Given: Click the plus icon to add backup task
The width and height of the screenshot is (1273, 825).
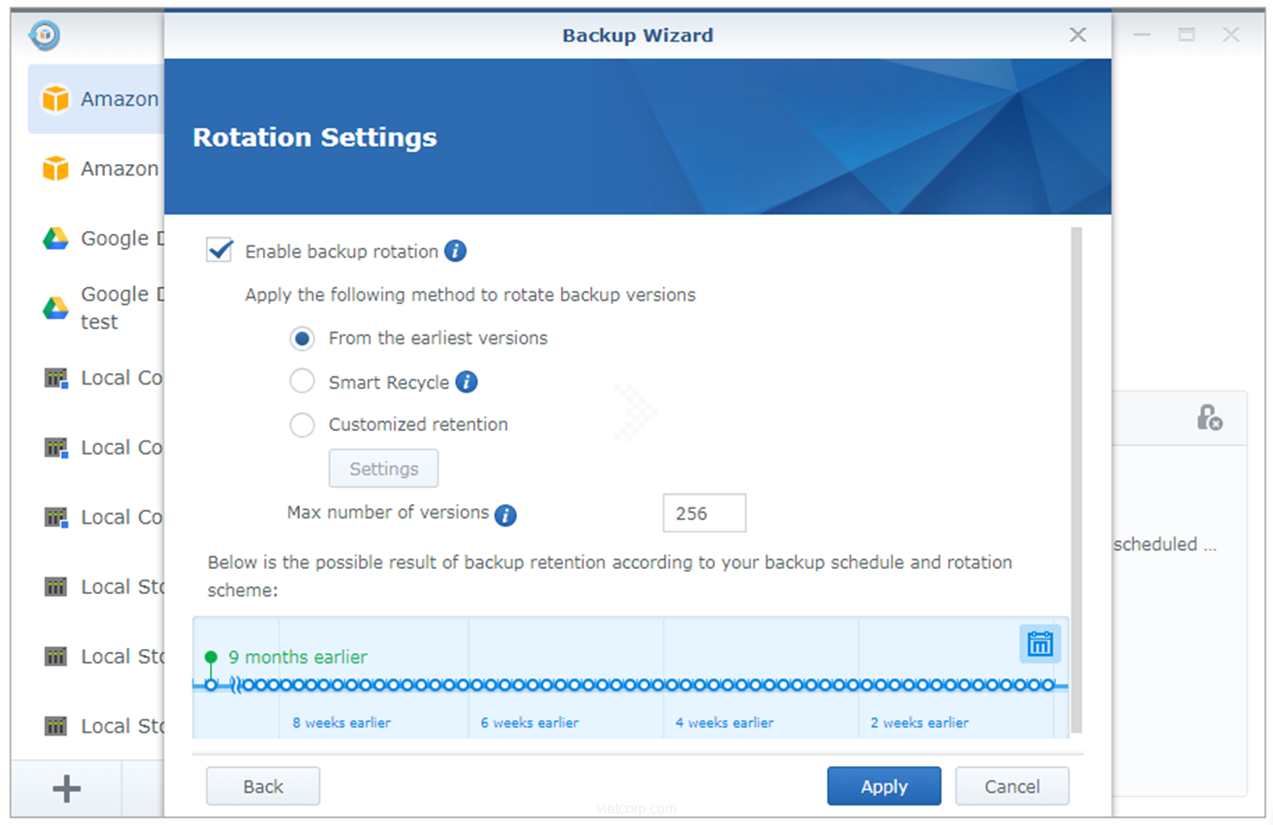Looking at the screenshot, I should [x=67, y=788].
